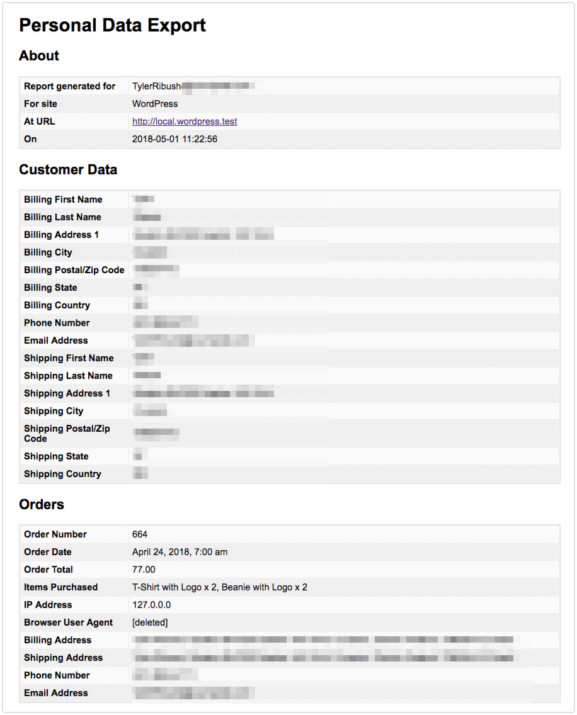Click the TylerRibush username value
577x715 pixels.
(157, 86)
